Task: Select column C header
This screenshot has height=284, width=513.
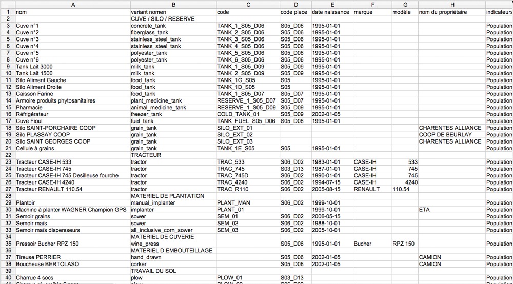Action: [248, 5]
